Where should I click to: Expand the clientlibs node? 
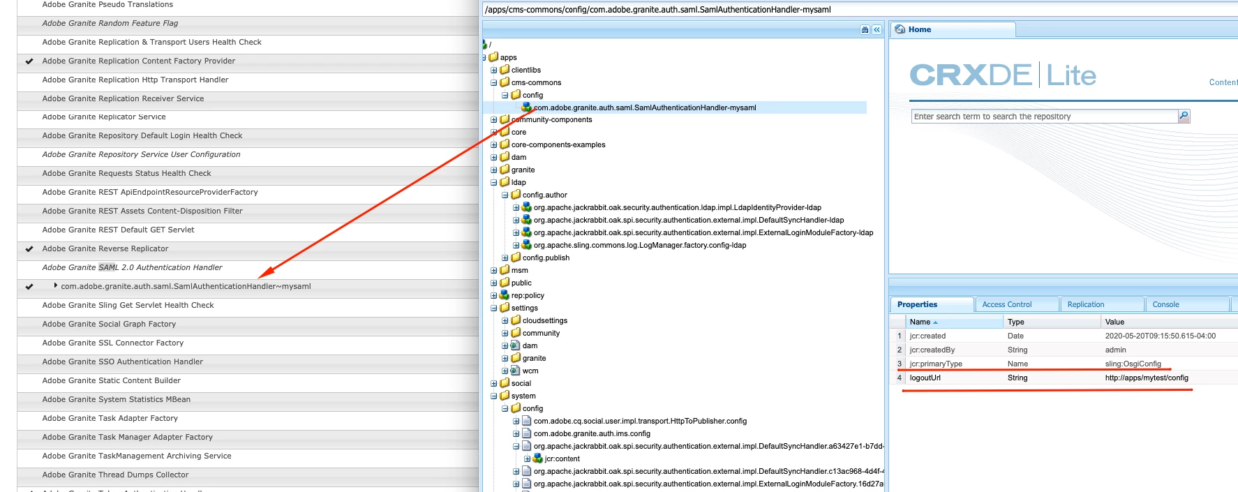pos(494,70)
